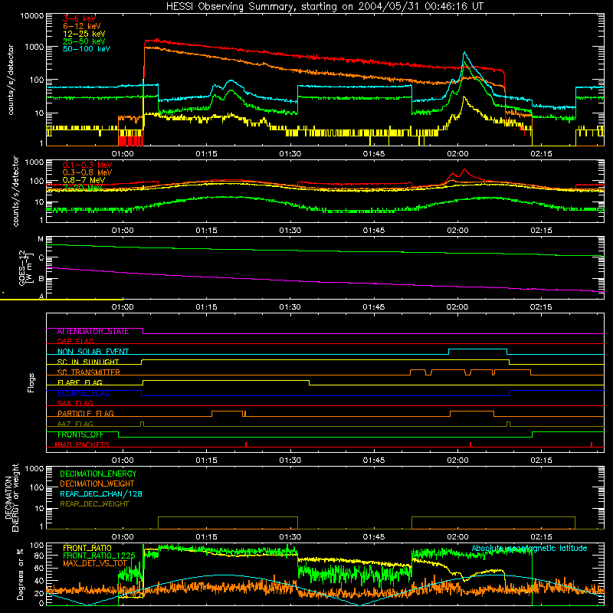Screen dimensions: 613x613
Task: Click the C class label on GOES plot
Action: [x=41, y=258]
